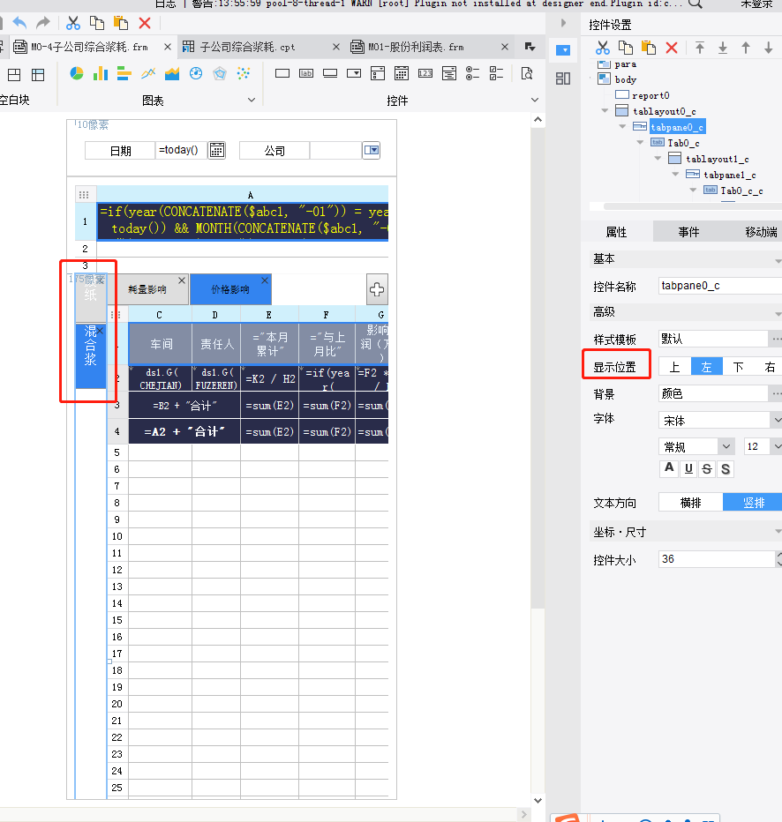Select the radio button group widget icon
782x822 pixels.
[x=472, y=73]
